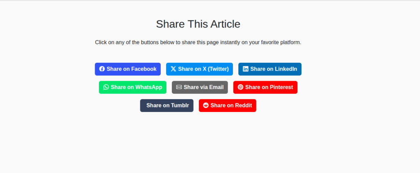Click the LinkedIn logo icon
The height and width of the screenshot is (173, 420).
[x=245, y=69]
